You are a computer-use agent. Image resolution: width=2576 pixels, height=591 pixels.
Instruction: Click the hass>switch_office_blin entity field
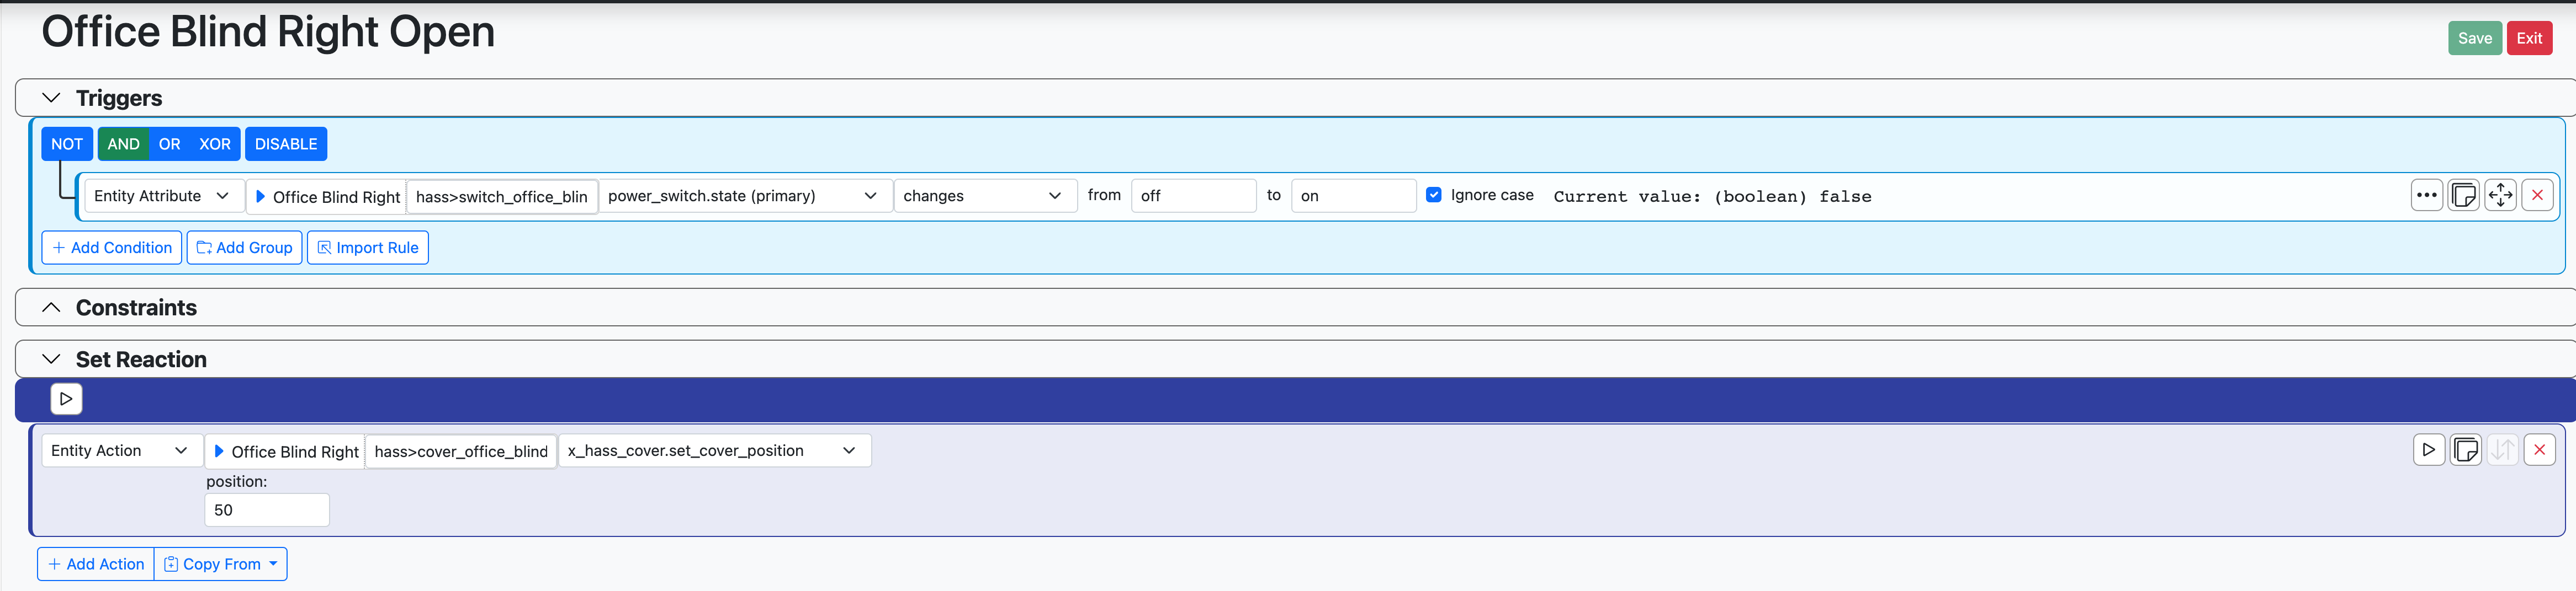[502, 197]
